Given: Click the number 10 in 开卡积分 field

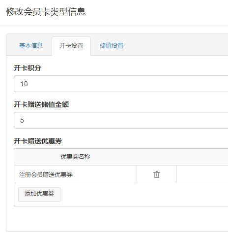Looking at the screenshot, I should click(24, 84).
